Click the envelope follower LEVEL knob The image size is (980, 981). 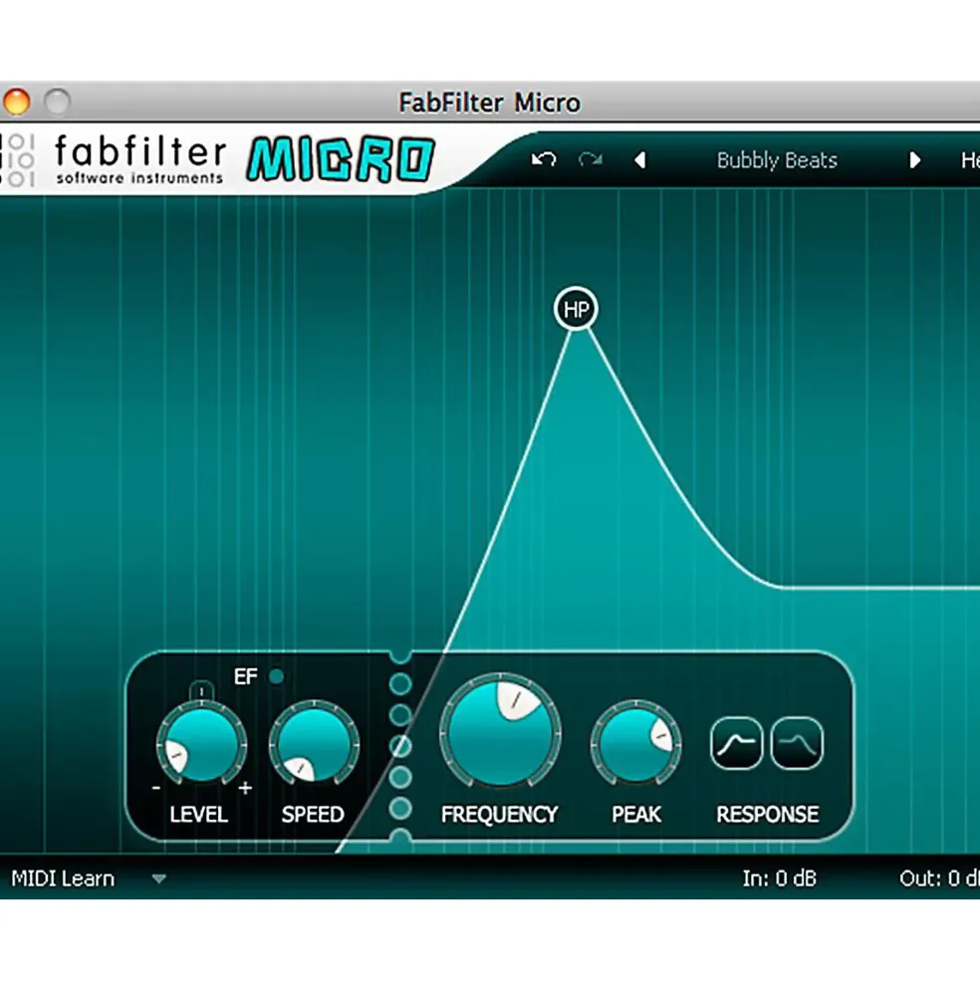click(x=201, y=745)
